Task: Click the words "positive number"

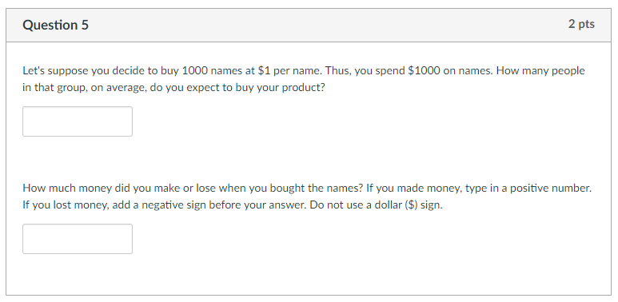Action: [551, 189]
